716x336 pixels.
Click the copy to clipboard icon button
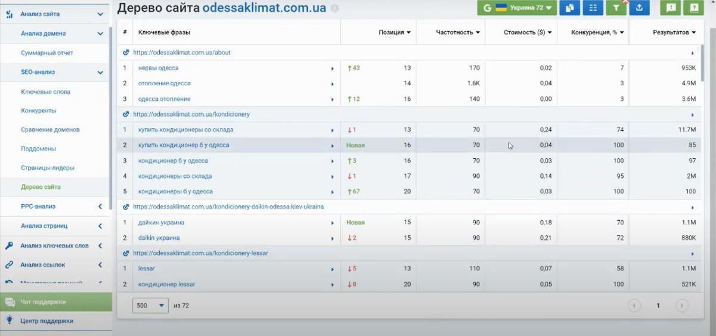569,8
